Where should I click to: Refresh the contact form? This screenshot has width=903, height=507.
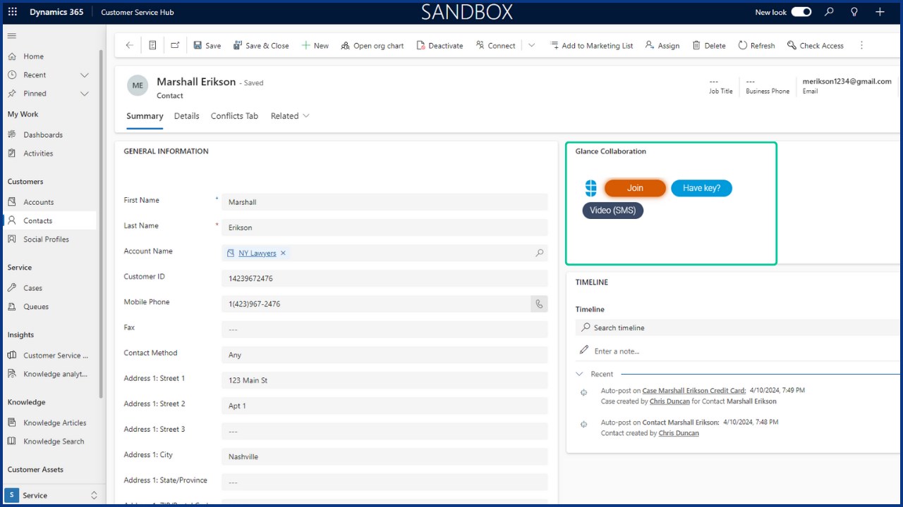pyautogui.click(x=756, y=45)
